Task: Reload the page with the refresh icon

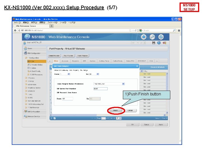Action: pyautogui.click(x=136, y=30)
